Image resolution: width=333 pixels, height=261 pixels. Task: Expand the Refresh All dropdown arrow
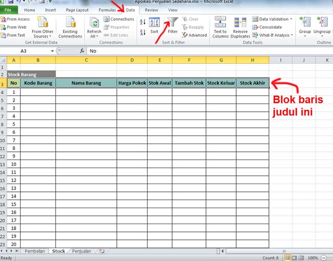coord(97,36)
